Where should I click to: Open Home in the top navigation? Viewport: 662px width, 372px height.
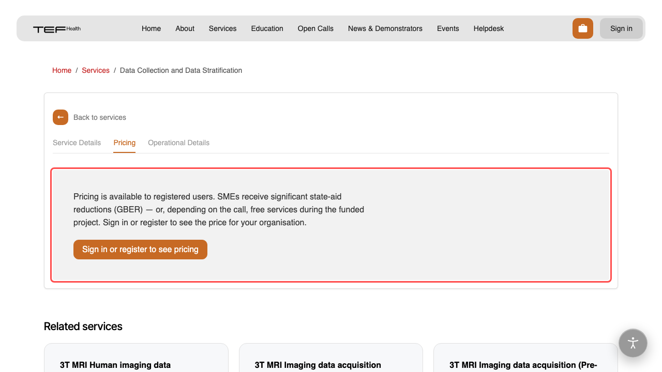tap(151, 28)
